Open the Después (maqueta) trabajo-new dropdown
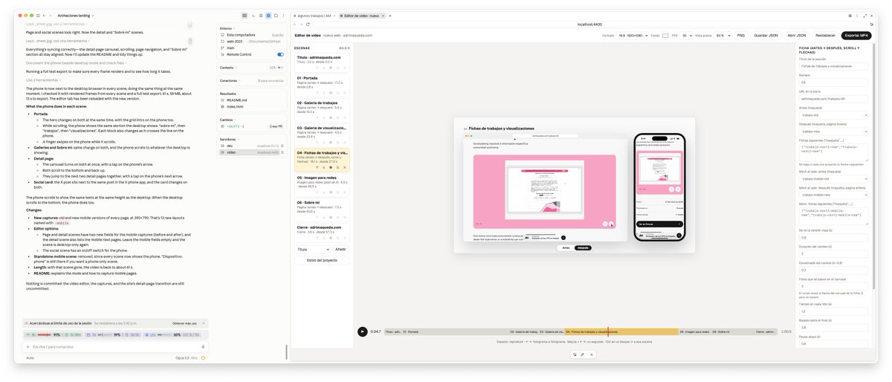 coord(833,131)
